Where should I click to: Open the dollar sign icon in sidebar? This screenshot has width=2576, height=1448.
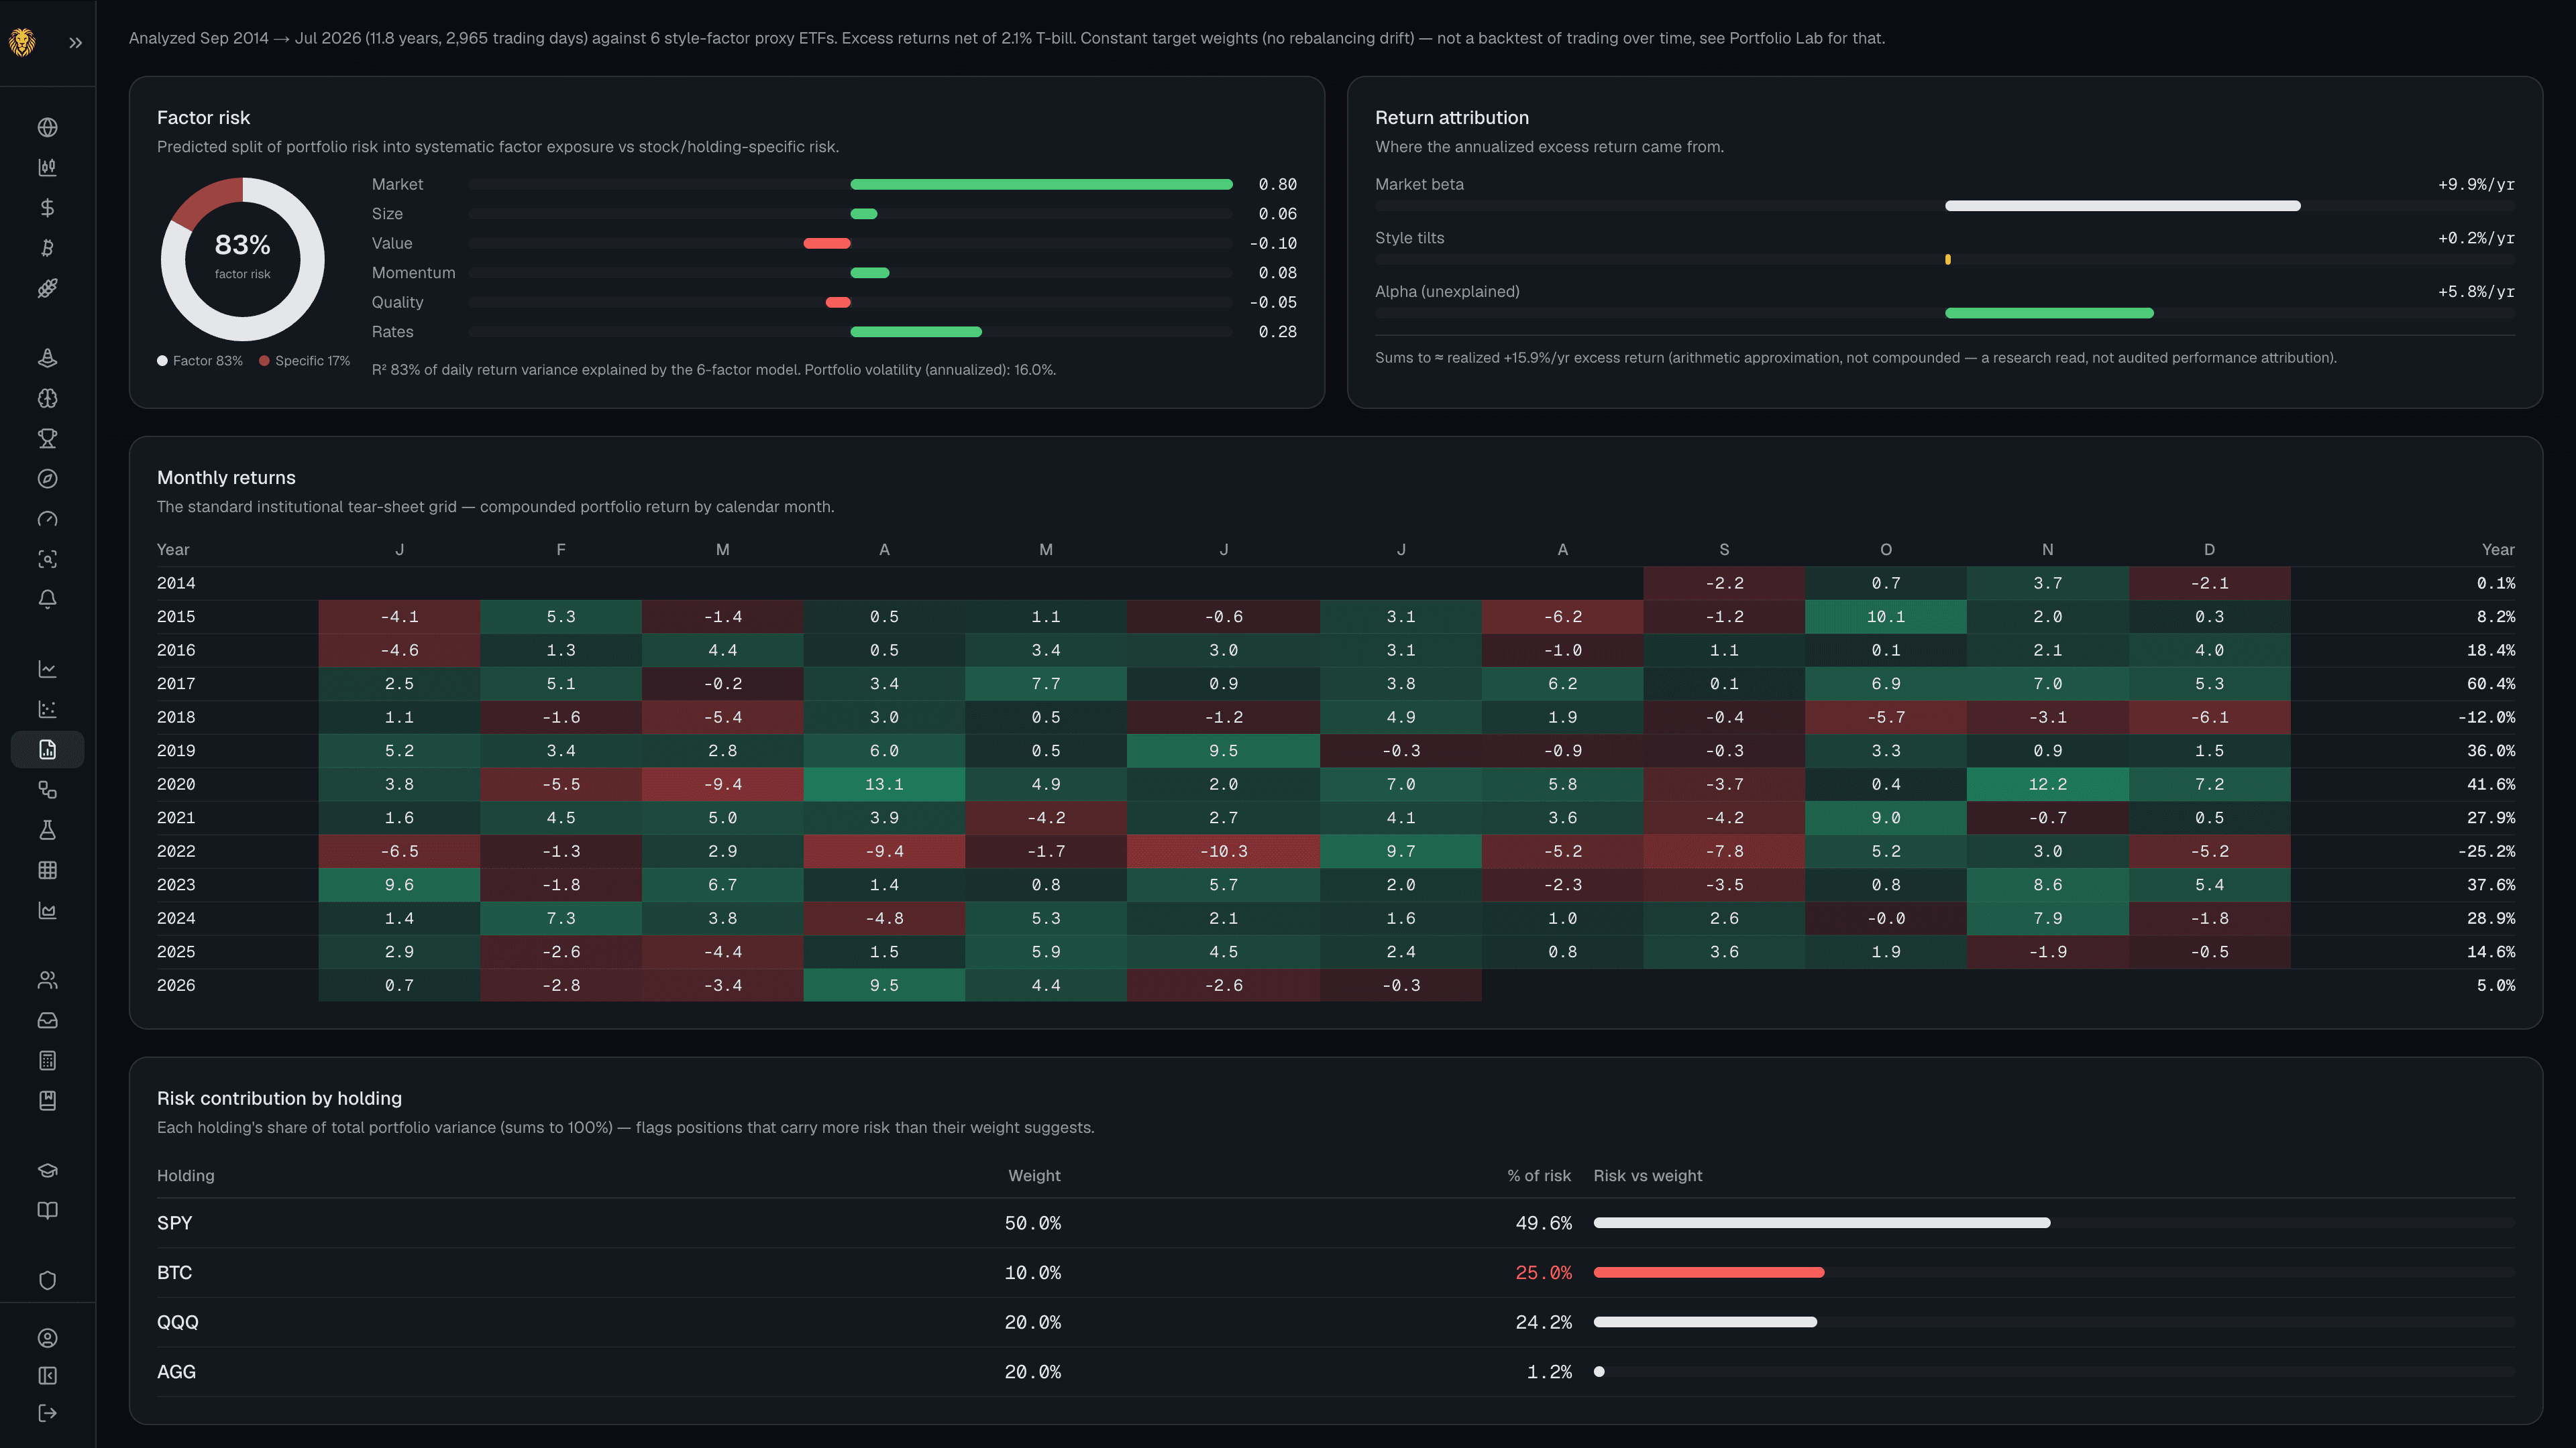47,208
